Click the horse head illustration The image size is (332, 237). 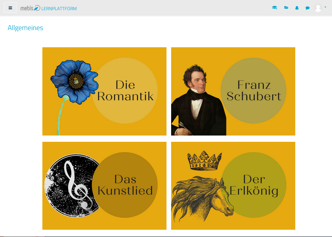(203, 199)
